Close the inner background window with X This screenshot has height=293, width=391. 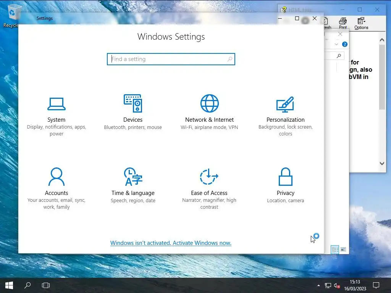(340, 34)
